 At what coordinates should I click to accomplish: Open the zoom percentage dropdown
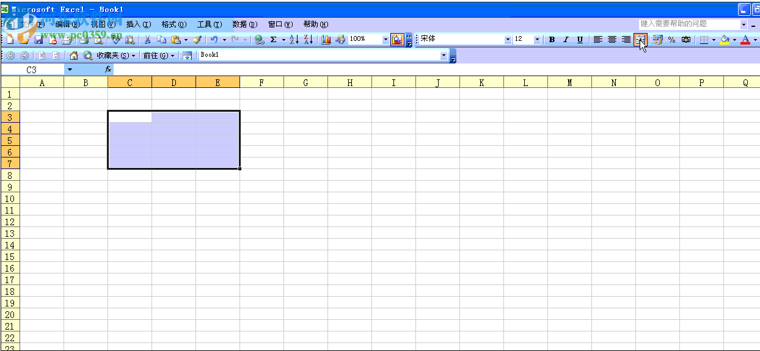tap(385, 40)
